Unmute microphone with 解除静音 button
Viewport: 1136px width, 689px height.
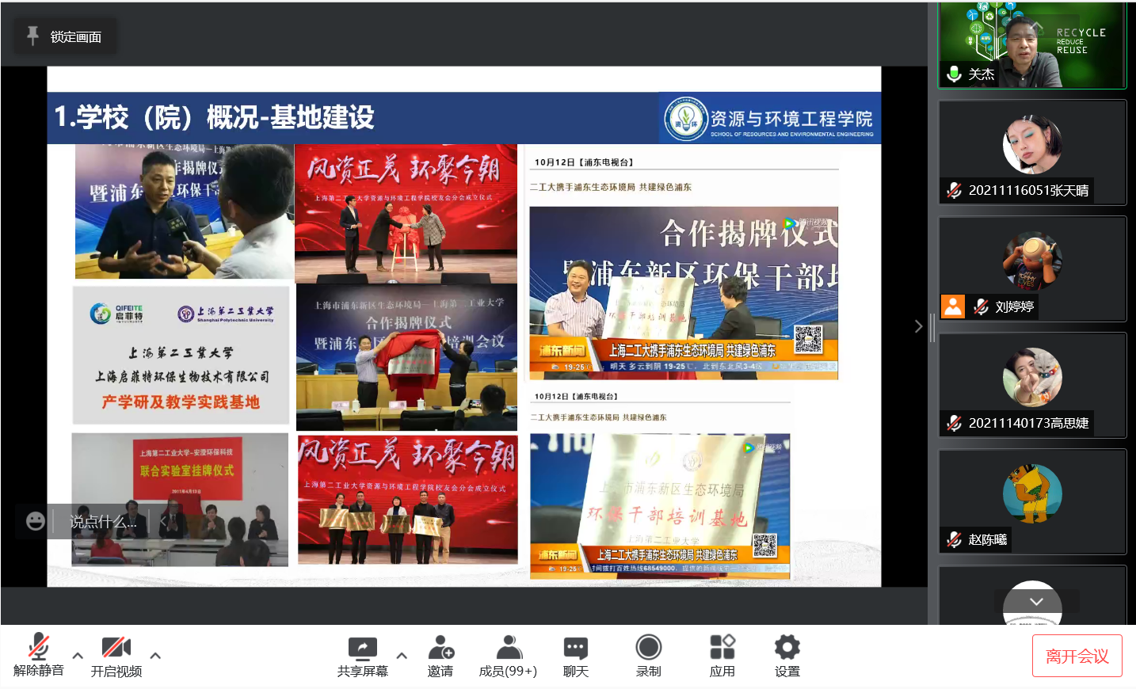click(x=38, y=655)
